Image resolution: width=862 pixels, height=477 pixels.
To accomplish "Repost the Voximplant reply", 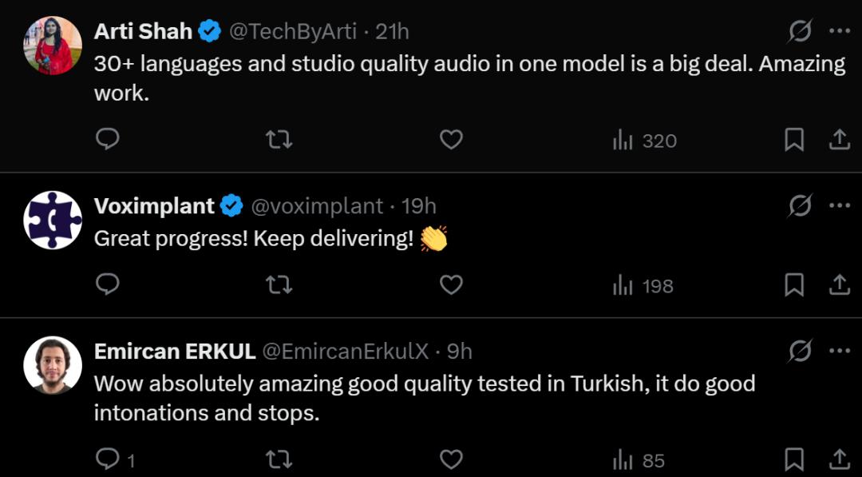I will click(x=279, y=285).
